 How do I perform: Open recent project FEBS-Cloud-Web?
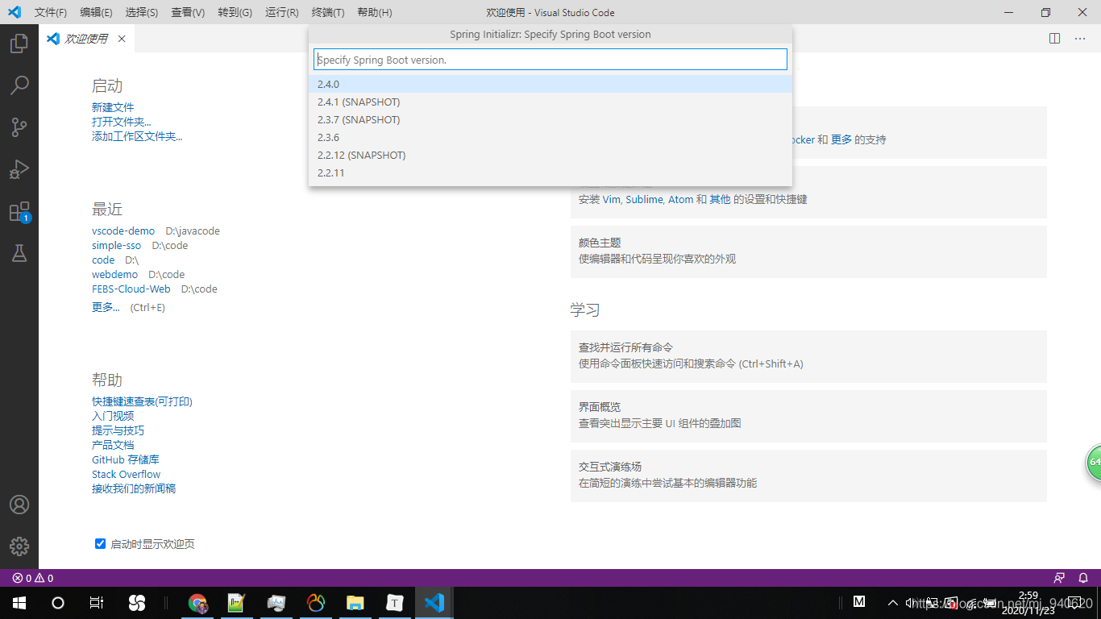click(131, 289)
